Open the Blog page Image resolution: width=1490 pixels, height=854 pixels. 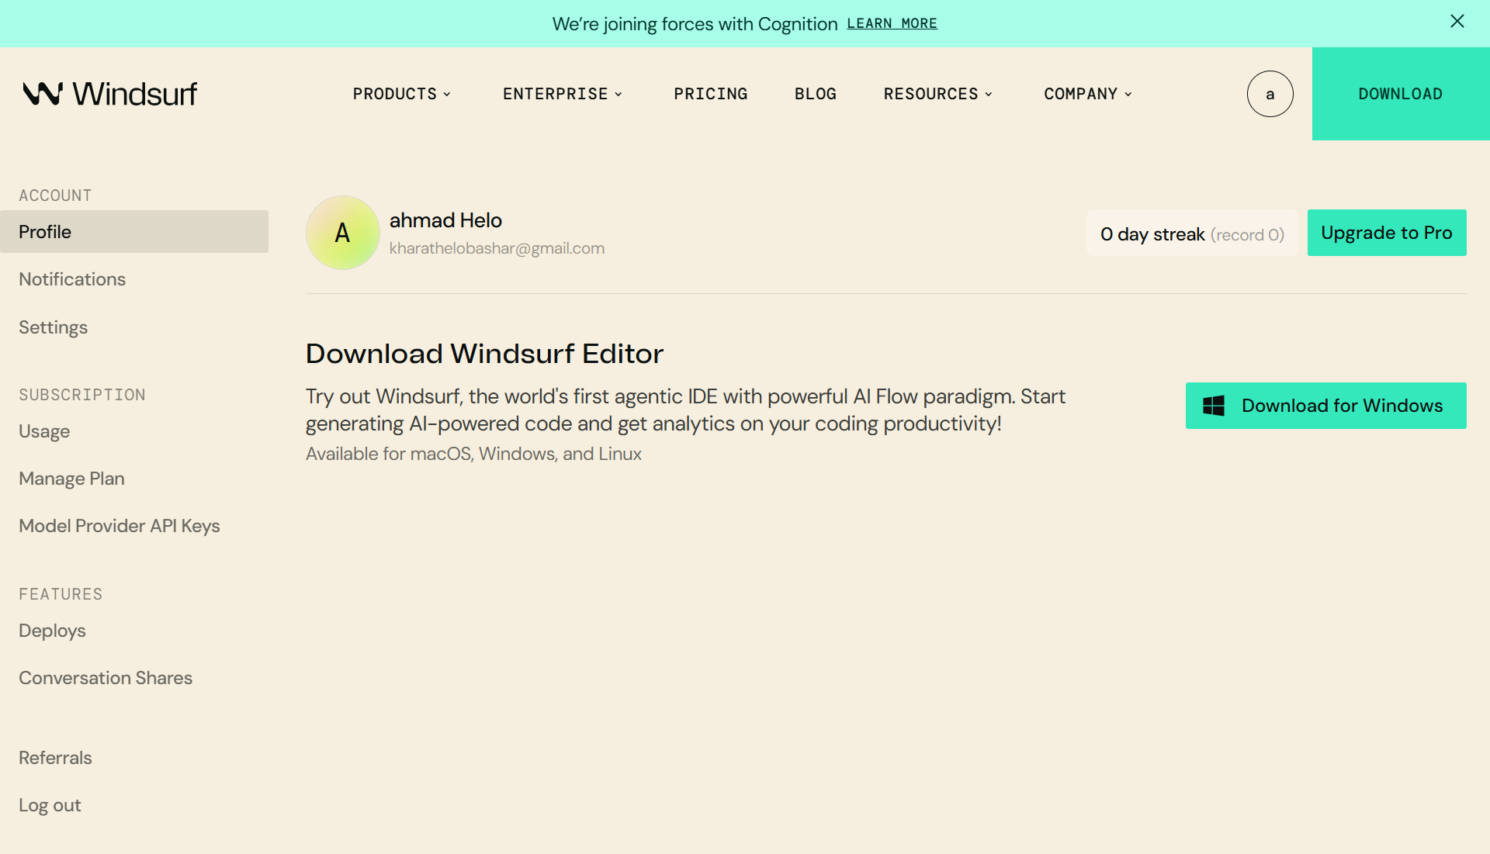click(815, 94)
